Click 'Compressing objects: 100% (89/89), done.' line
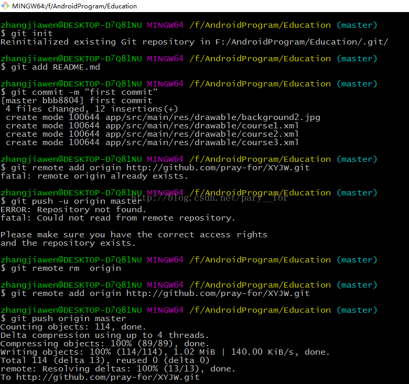 [x=105, y=344]
